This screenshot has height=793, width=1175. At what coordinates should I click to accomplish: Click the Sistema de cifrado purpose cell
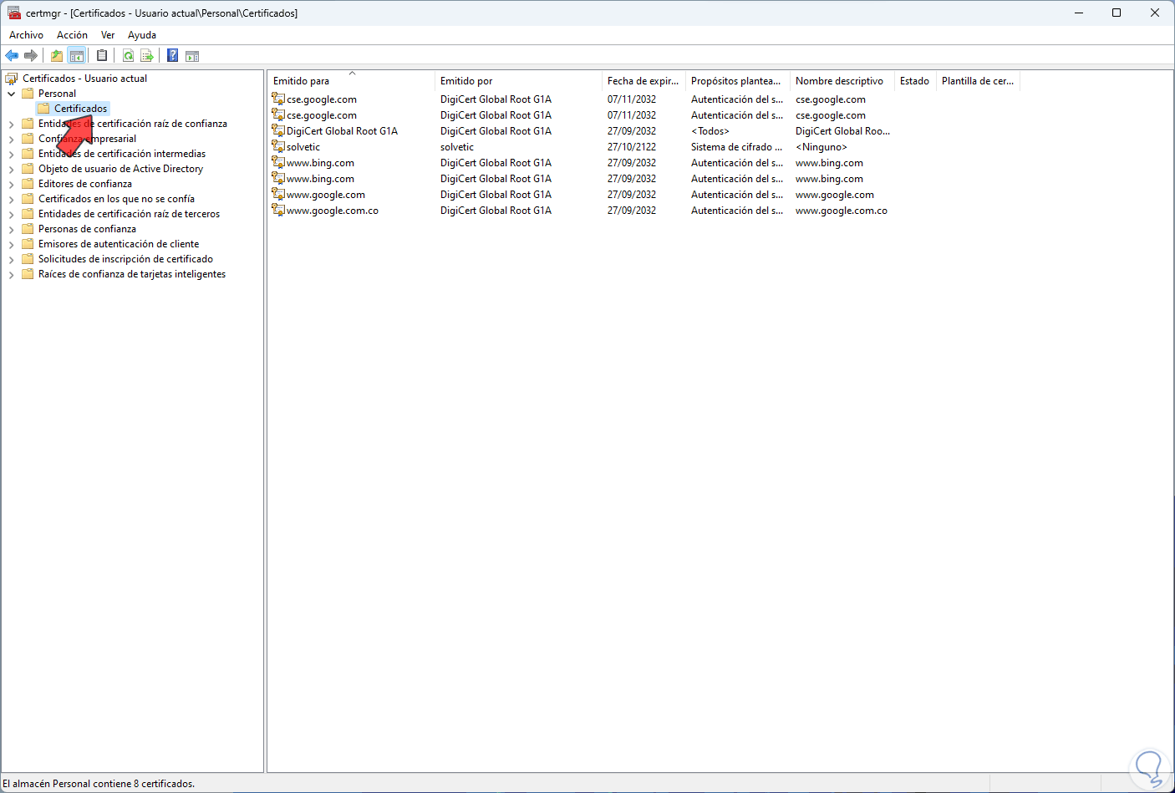pos(736,147)
